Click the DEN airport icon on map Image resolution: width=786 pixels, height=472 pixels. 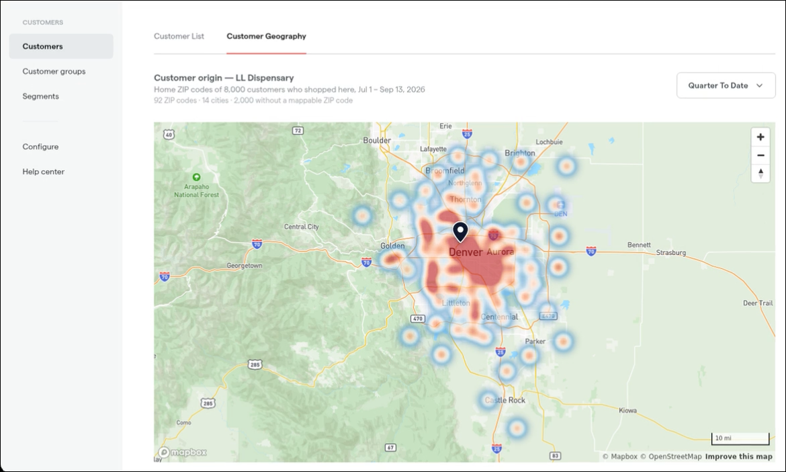coord(560,204)
